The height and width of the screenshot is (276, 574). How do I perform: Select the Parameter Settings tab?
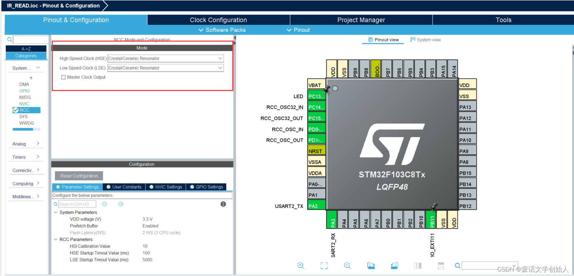tap(77, 187)
